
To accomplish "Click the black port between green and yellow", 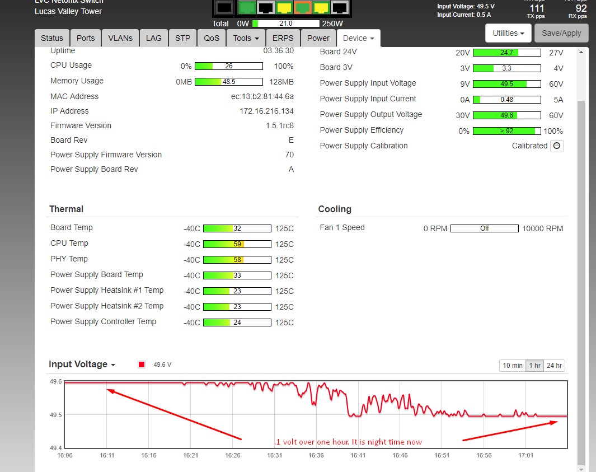I will (265, 8).
